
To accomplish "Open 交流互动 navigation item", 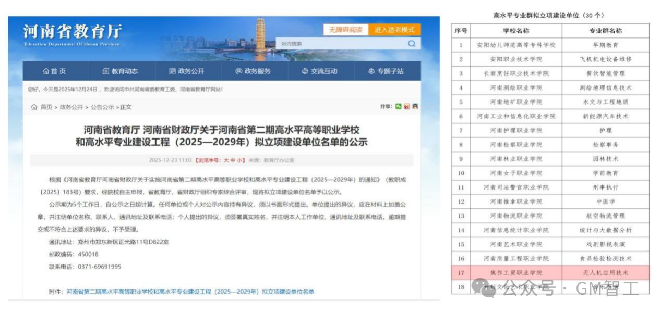I will coord(319,71).
